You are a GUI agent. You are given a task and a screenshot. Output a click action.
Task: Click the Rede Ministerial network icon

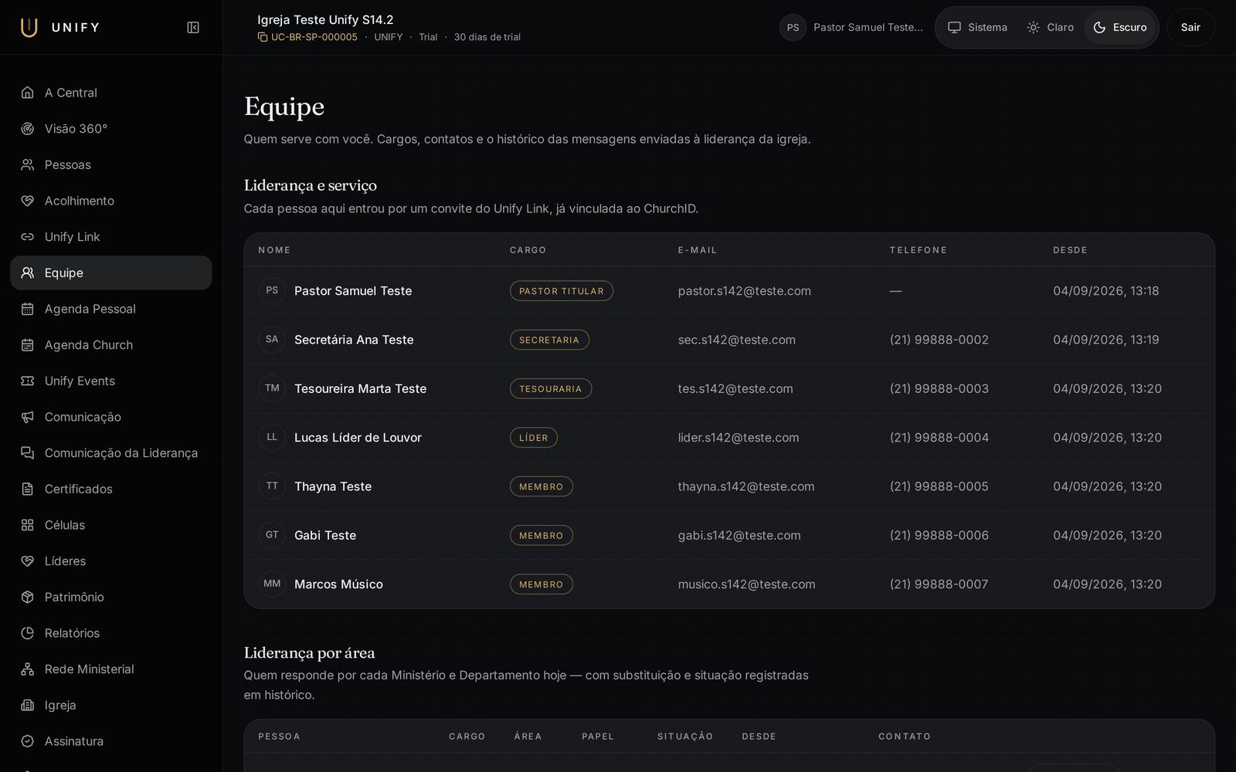coord(28,669)
